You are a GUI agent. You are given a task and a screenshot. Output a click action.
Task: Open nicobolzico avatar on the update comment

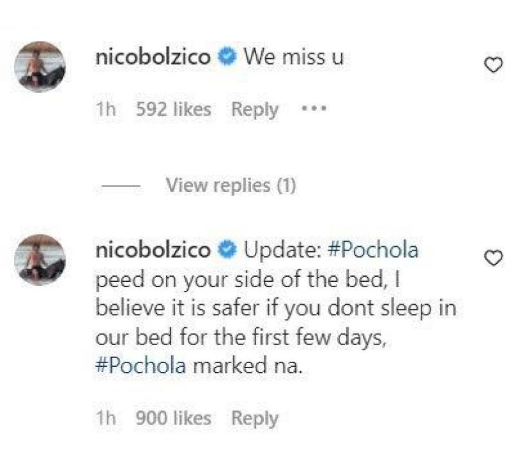[x=40, y=259]
